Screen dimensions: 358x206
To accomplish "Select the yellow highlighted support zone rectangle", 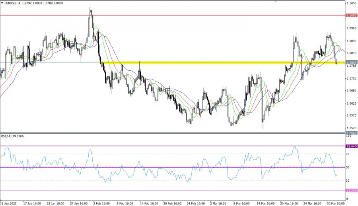I will tap(199, 63).
